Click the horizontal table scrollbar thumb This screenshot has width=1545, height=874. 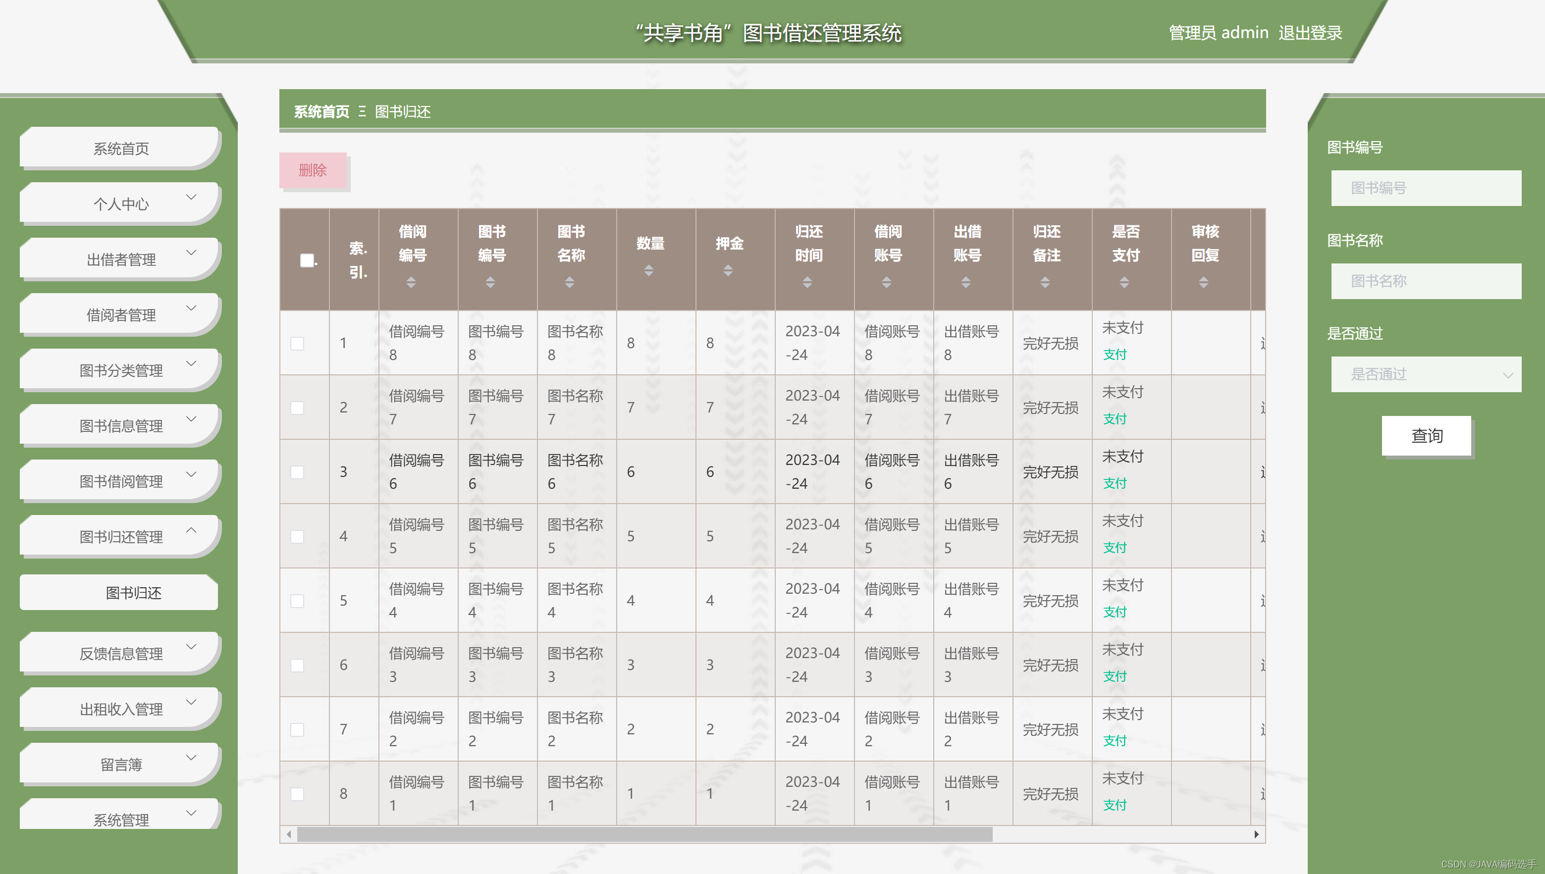pos(644,834)
